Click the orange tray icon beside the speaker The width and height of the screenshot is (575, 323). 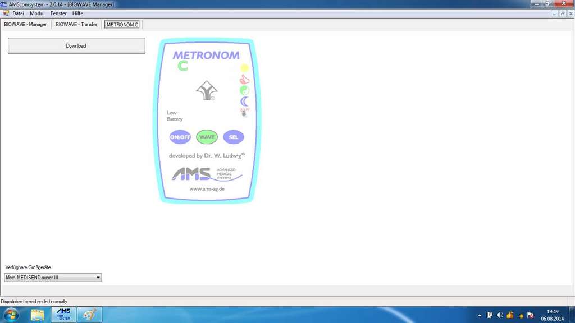click(x=510, y=315)
